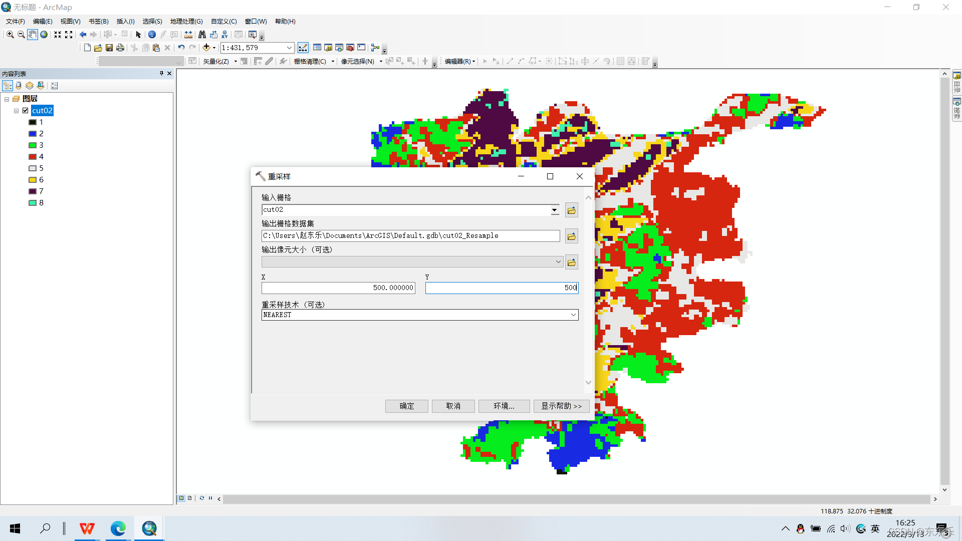
Task: Click the Full Extent globe icon
Action: [x=44, y=35]
